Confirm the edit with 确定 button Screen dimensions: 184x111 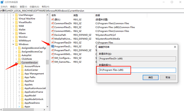[x=151, y=78]
